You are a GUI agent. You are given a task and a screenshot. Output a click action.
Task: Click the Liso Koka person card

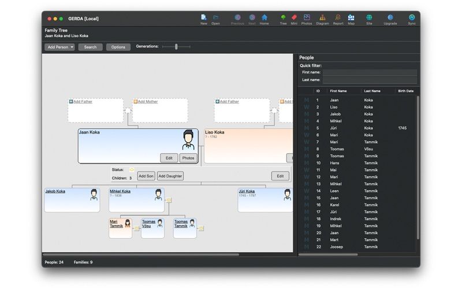point(248,146)
